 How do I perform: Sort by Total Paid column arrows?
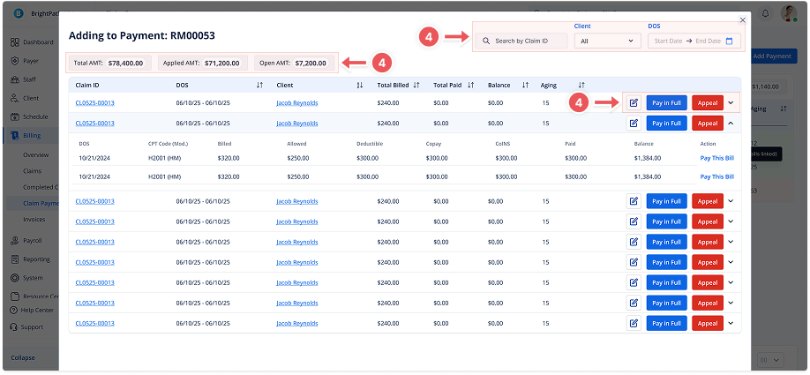pos(470,85)
